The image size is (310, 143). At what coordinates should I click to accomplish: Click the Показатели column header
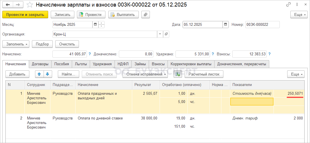(x=267, y=85)
